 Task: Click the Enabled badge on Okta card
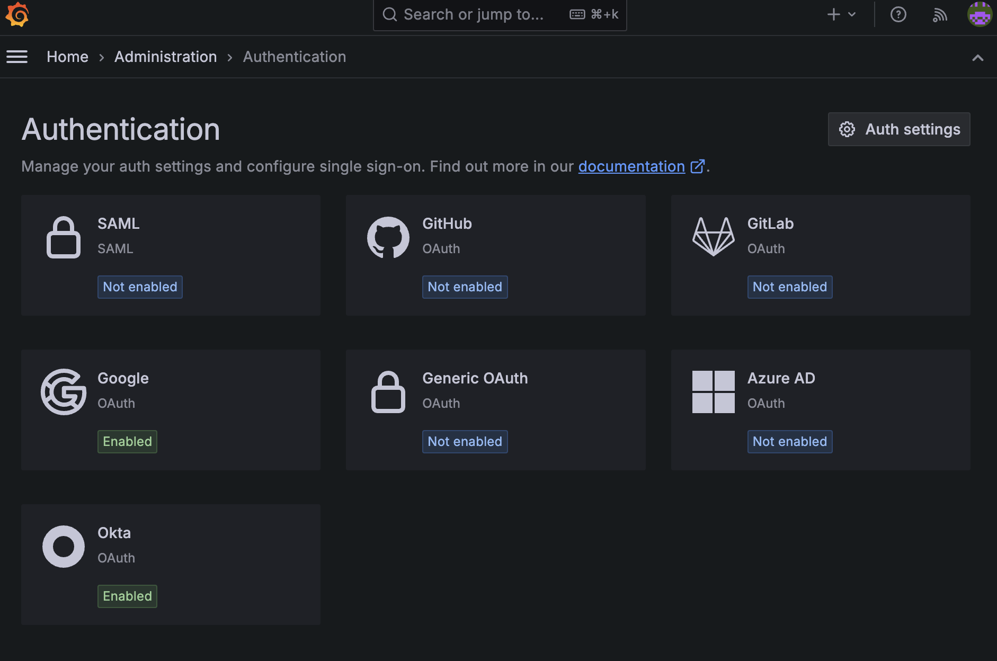point(127,596)
